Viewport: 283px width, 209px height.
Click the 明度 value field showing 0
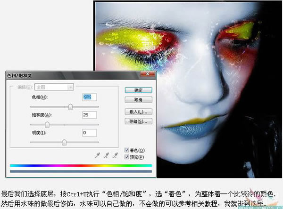(x=90, y=133)
